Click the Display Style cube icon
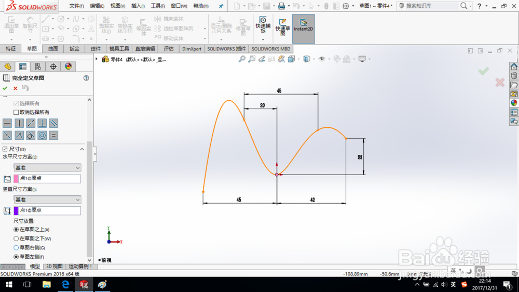The width and height of the screenshot is (519, 292). 307,59
